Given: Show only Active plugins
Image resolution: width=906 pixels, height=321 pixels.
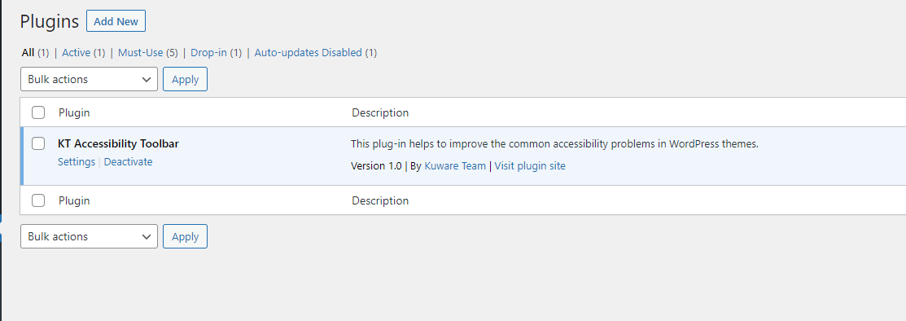Looking at the screenshot, I should [x=77, y=53].
